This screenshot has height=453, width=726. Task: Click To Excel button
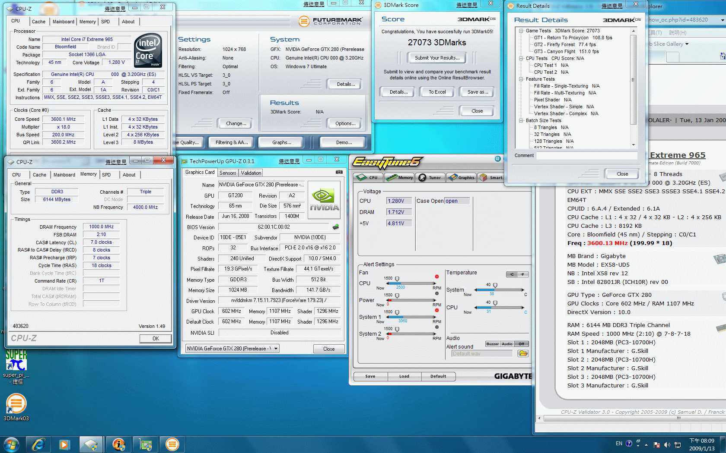437,92
